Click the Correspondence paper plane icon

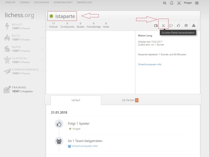point(7,71)
